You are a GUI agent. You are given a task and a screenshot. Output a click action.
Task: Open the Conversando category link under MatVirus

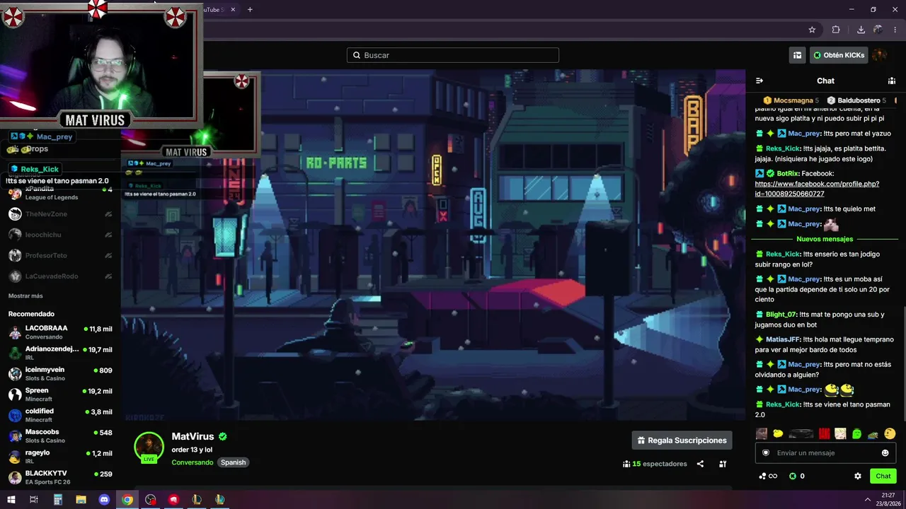(192, 462)
